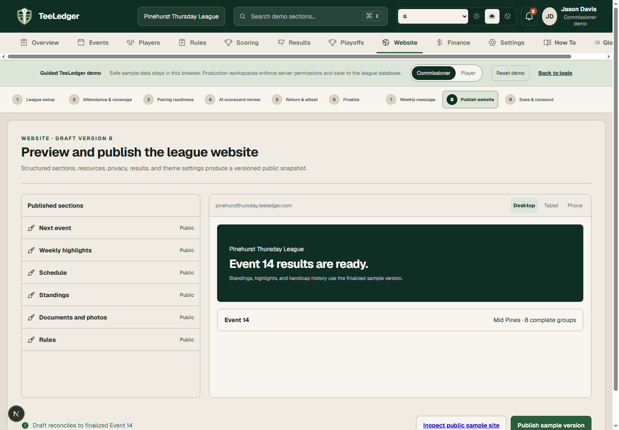Select the Commissioner role toggle

[x=433, y=73]
